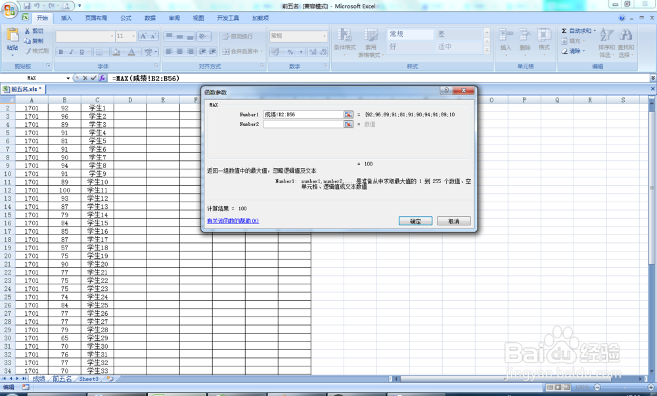Open the 页面布局 ribbon tab
Screen dimensions: 657x396
coord(96,18)
